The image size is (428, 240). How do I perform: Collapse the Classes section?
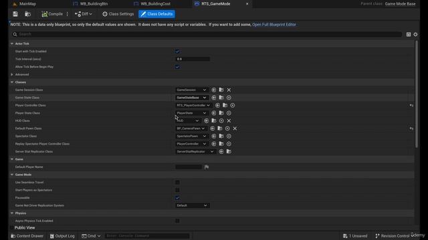coord(12,82)
